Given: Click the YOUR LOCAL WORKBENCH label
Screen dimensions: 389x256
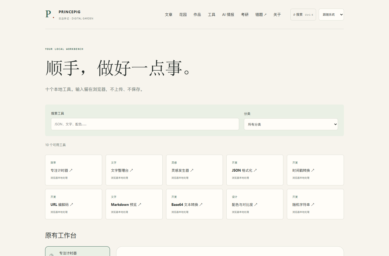Looking at the screenshot, I should point(64,49).
